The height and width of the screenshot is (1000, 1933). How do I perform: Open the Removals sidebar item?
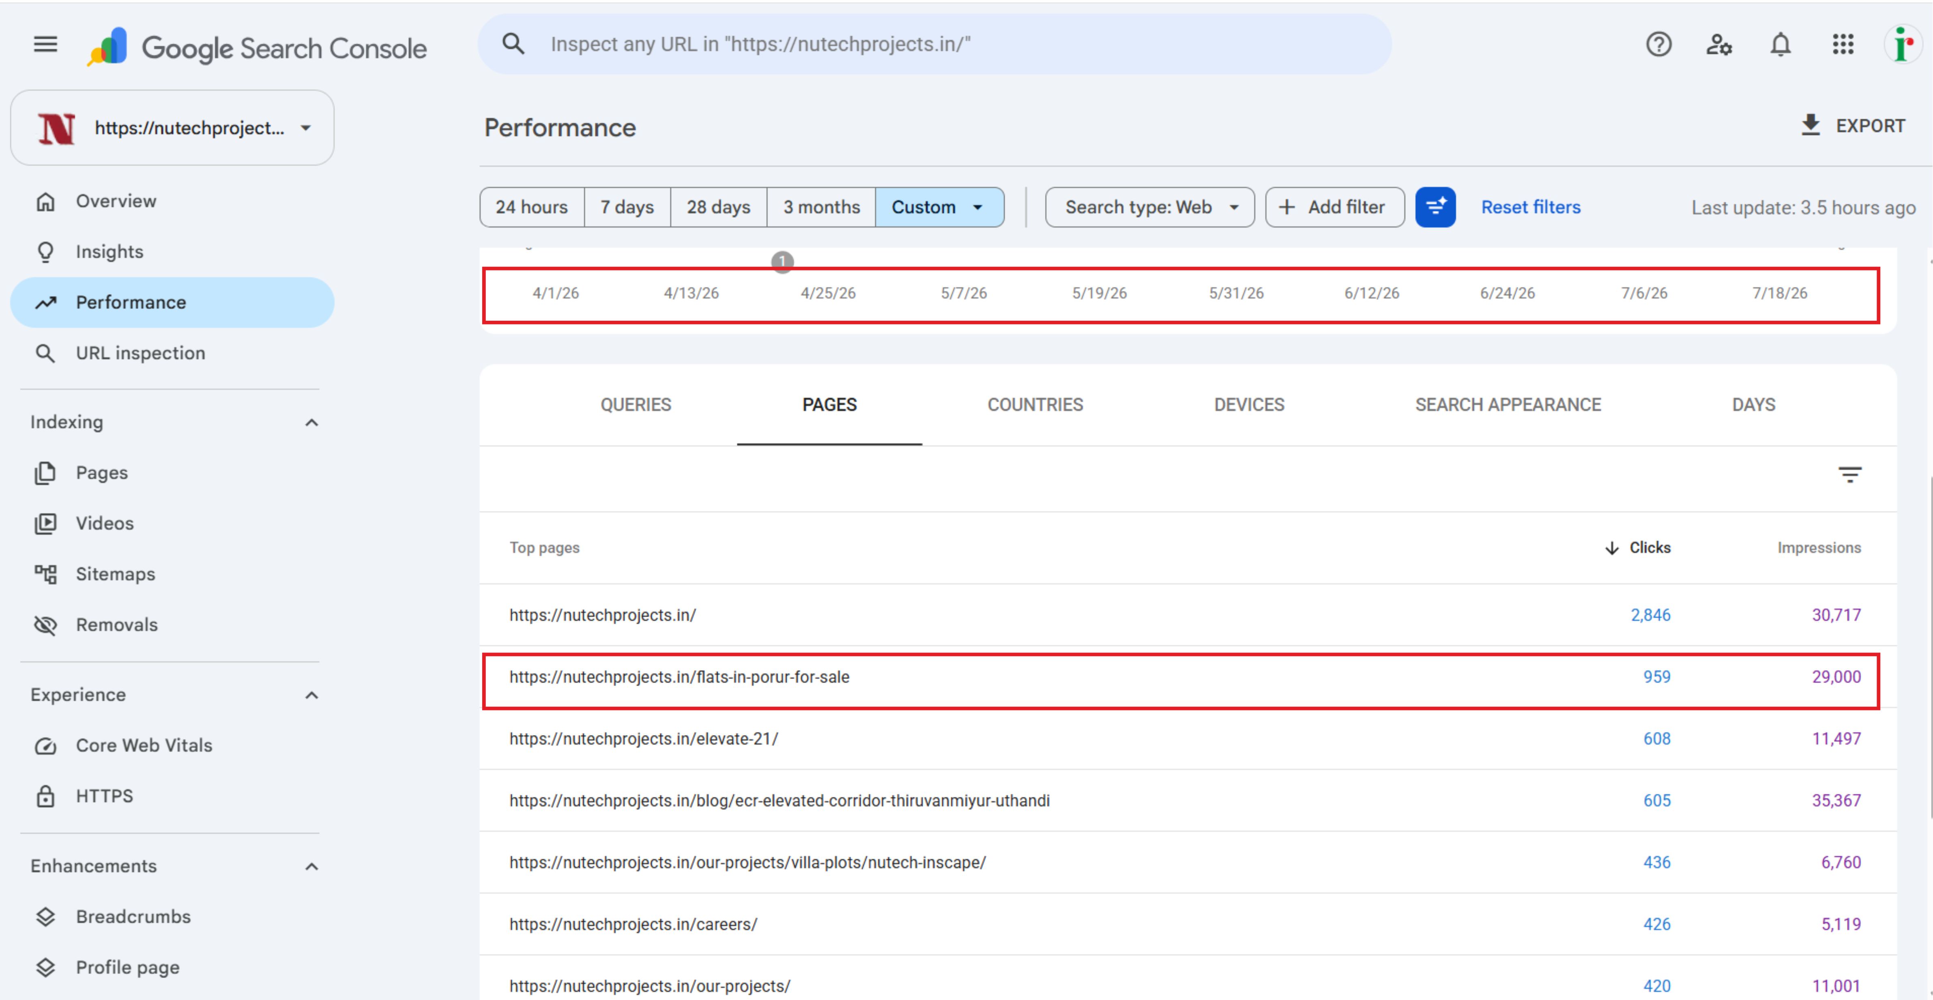click(172, 625)
